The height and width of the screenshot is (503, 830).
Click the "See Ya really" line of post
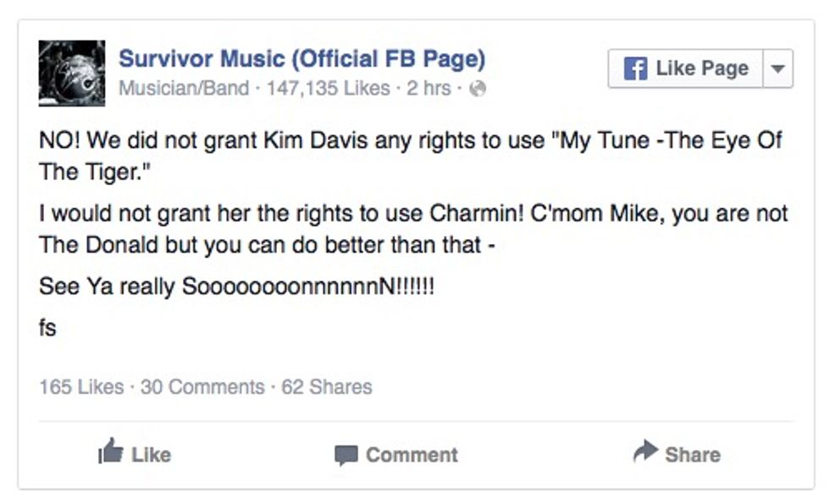pyautogui.click(x=236, y=287)
